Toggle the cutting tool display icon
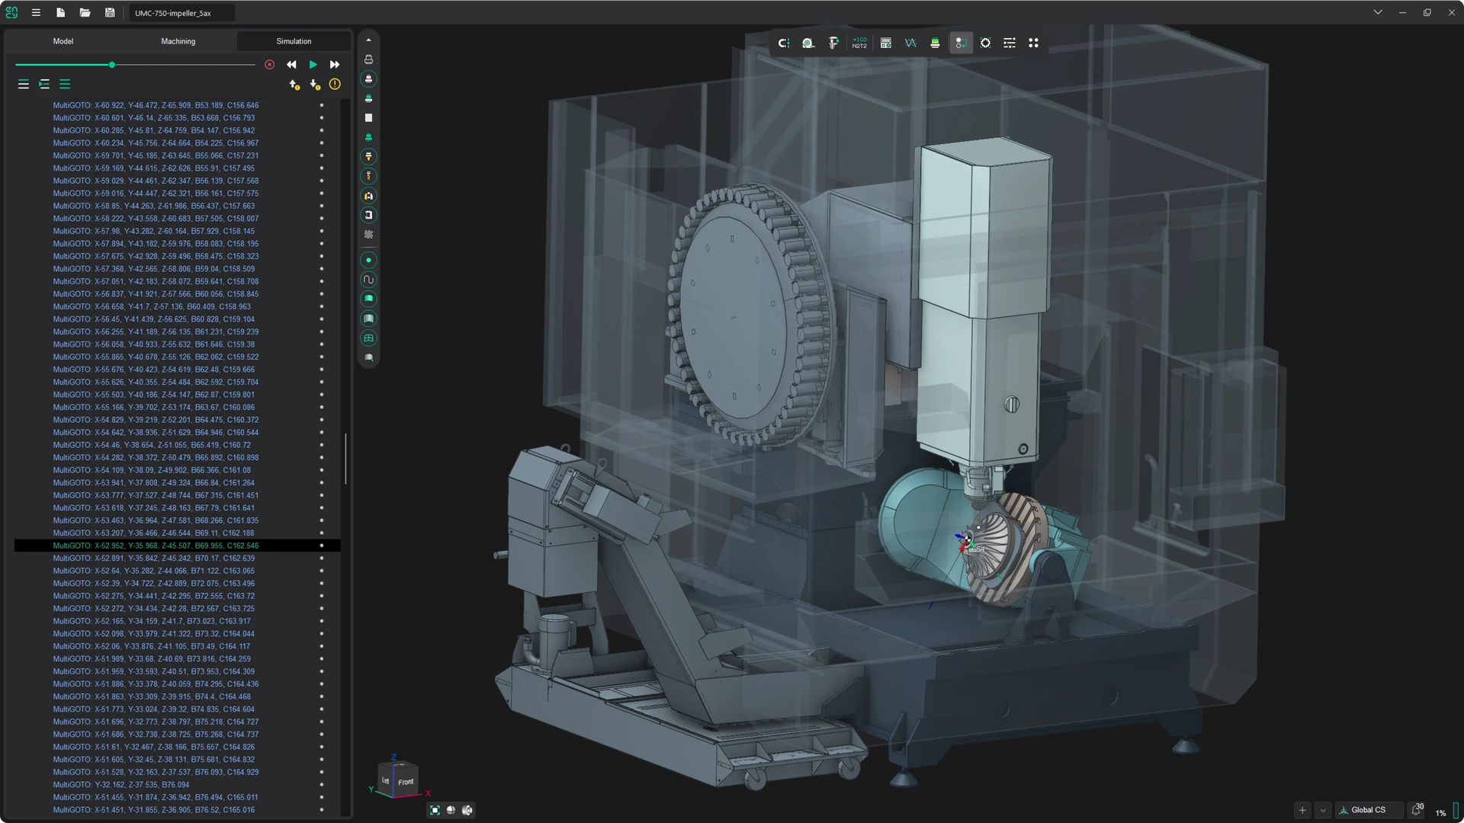 point(368,176)
